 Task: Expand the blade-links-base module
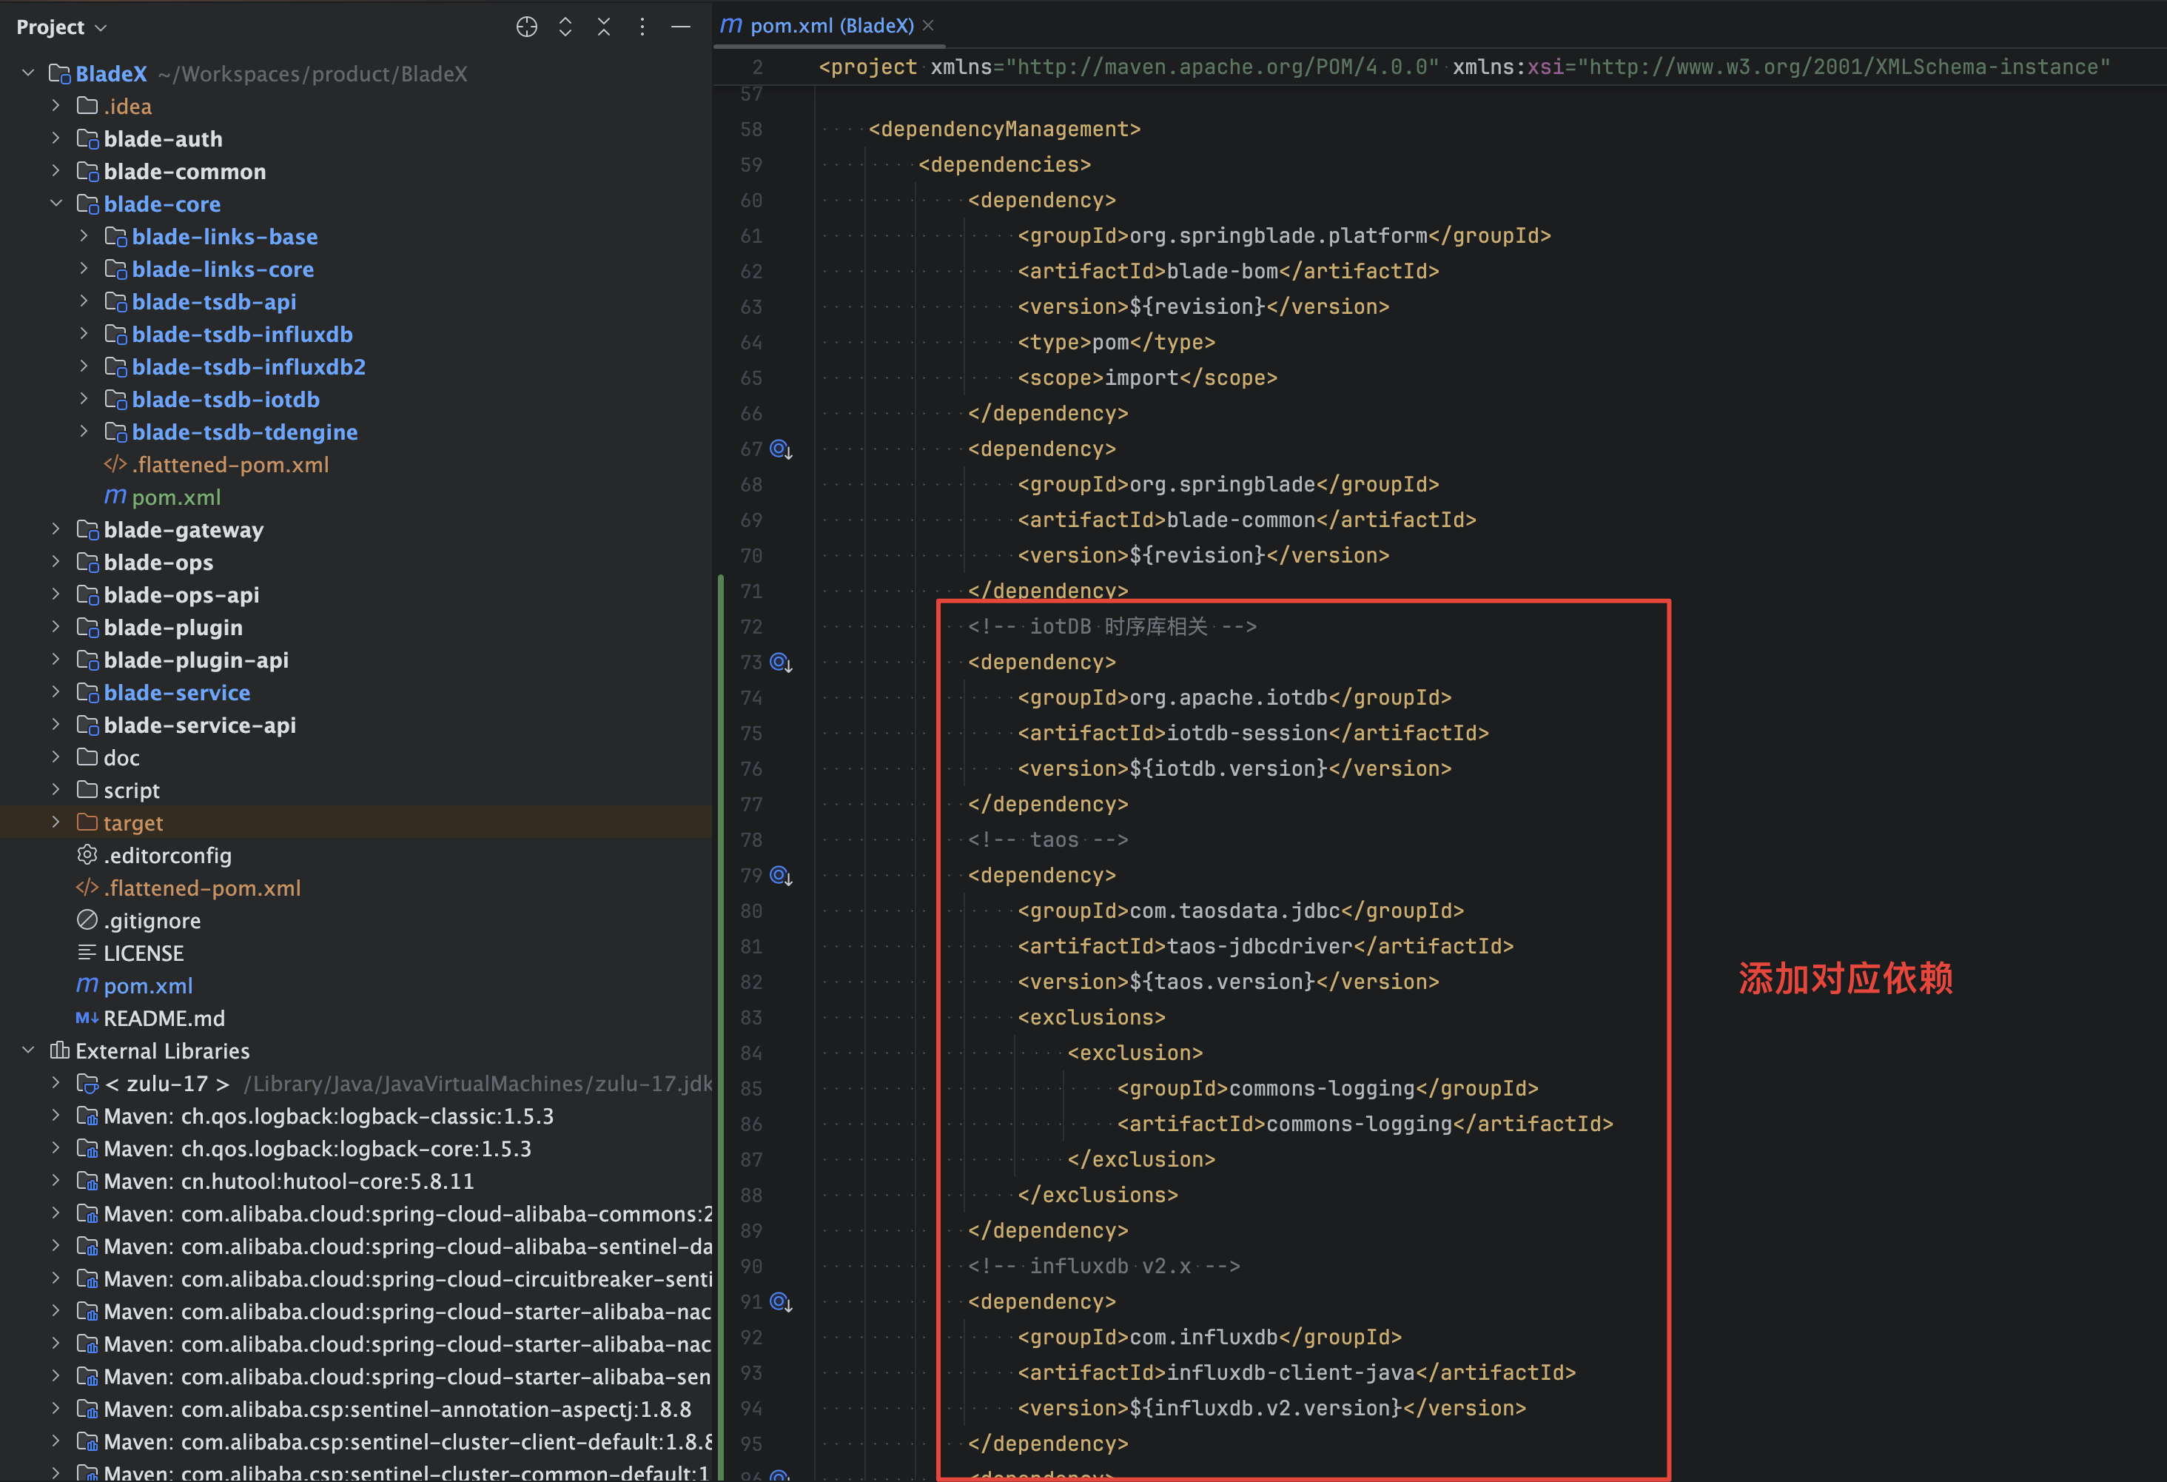(84, 236)
